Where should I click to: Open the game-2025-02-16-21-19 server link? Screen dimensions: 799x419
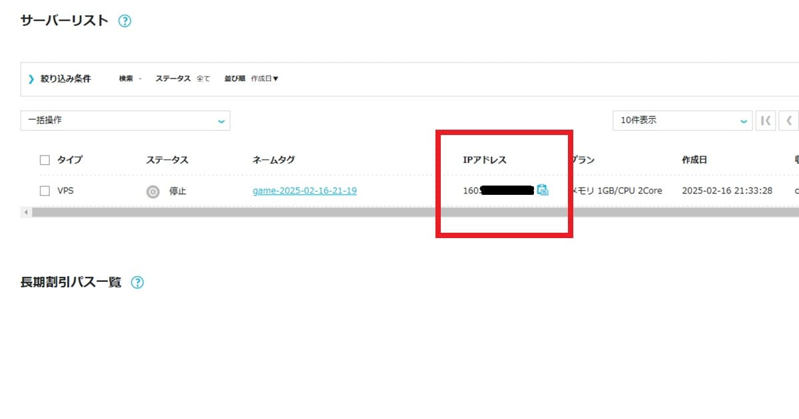click(305, 191)
